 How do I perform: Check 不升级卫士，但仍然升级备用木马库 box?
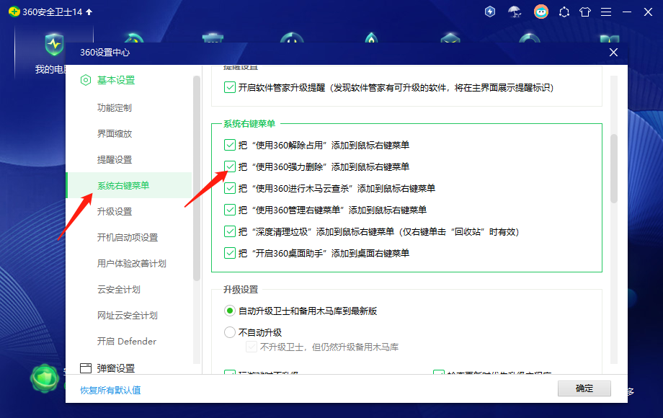252,347
